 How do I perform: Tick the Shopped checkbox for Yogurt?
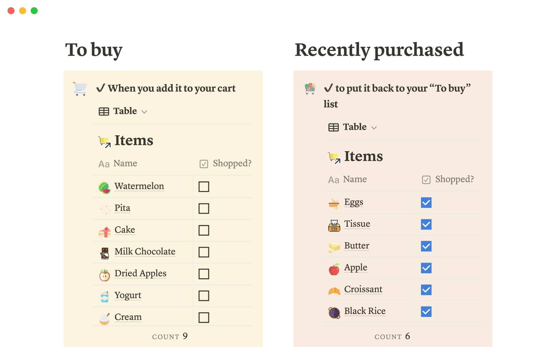tap(204, 296)
